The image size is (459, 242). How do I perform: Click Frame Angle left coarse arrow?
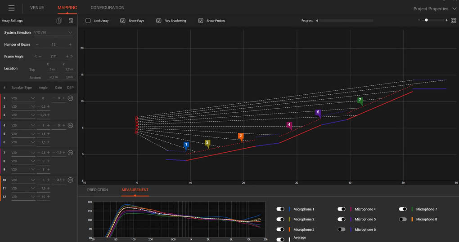(x=36, y=56)
